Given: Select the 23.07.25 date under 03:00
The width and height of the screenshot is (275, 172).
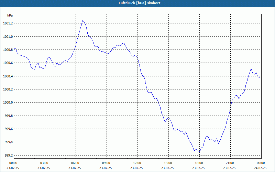Looking at the screenshot, I should [x=44, y=168].
